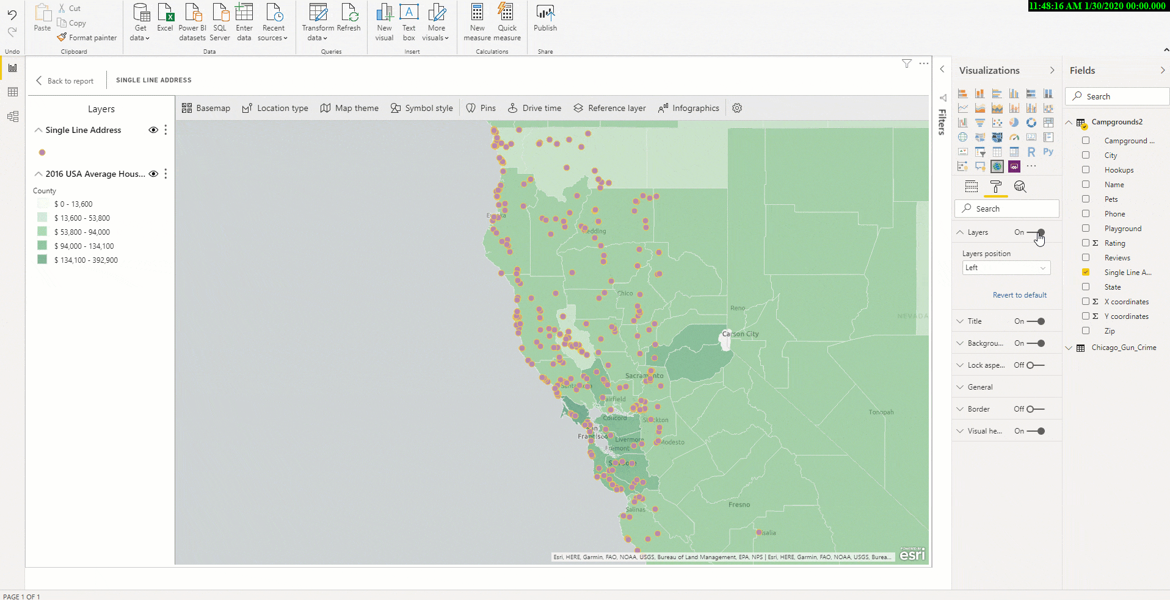Click the SQL Server data source

pyautogui.click(x=220, y=23)
